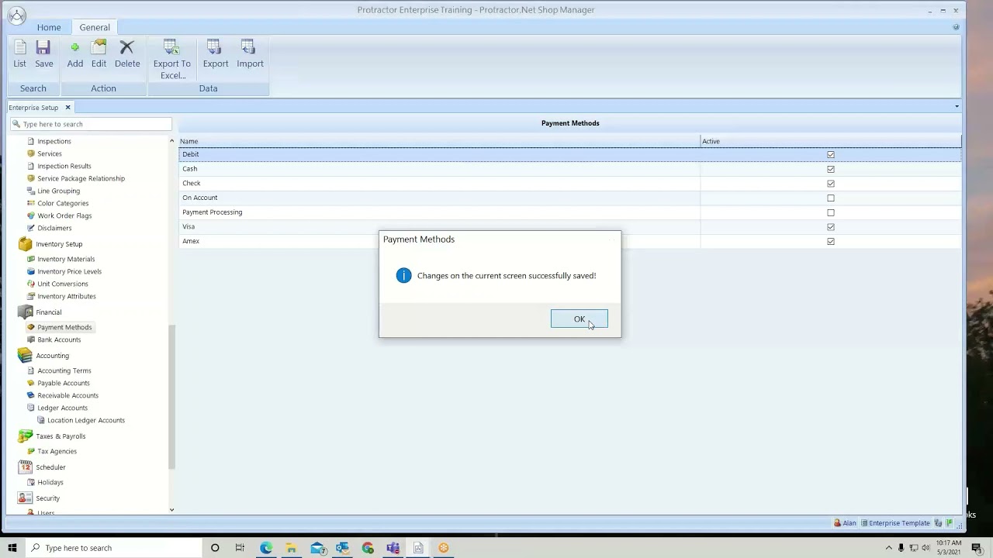Switch to the Home ribbon tab

49,27
